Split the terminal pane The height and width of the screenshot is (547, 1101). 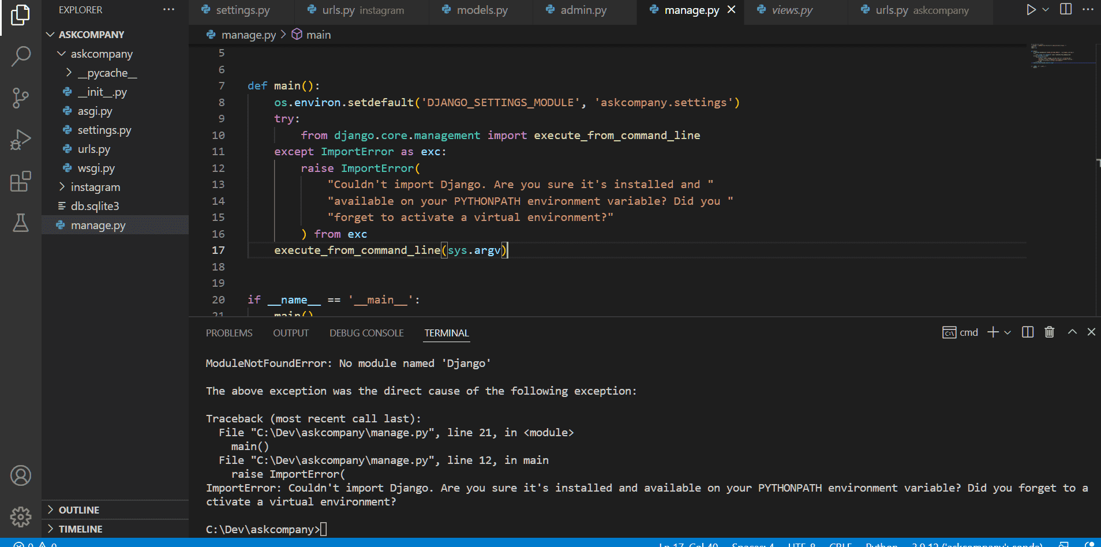(x=1028, y=332)
